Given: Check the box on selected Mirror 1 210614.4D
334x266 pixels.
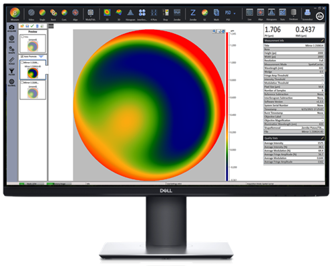Looking at the screenshot, I should coord(22,63).
